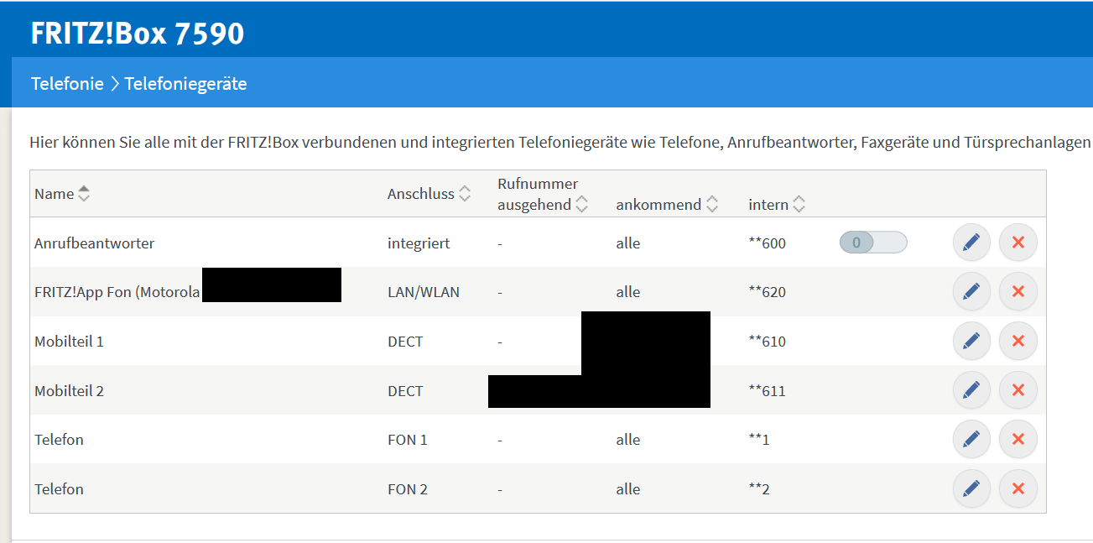Delete the Mobilteil 1 device
The image size is (1093, 543).
pos(1018,342)
